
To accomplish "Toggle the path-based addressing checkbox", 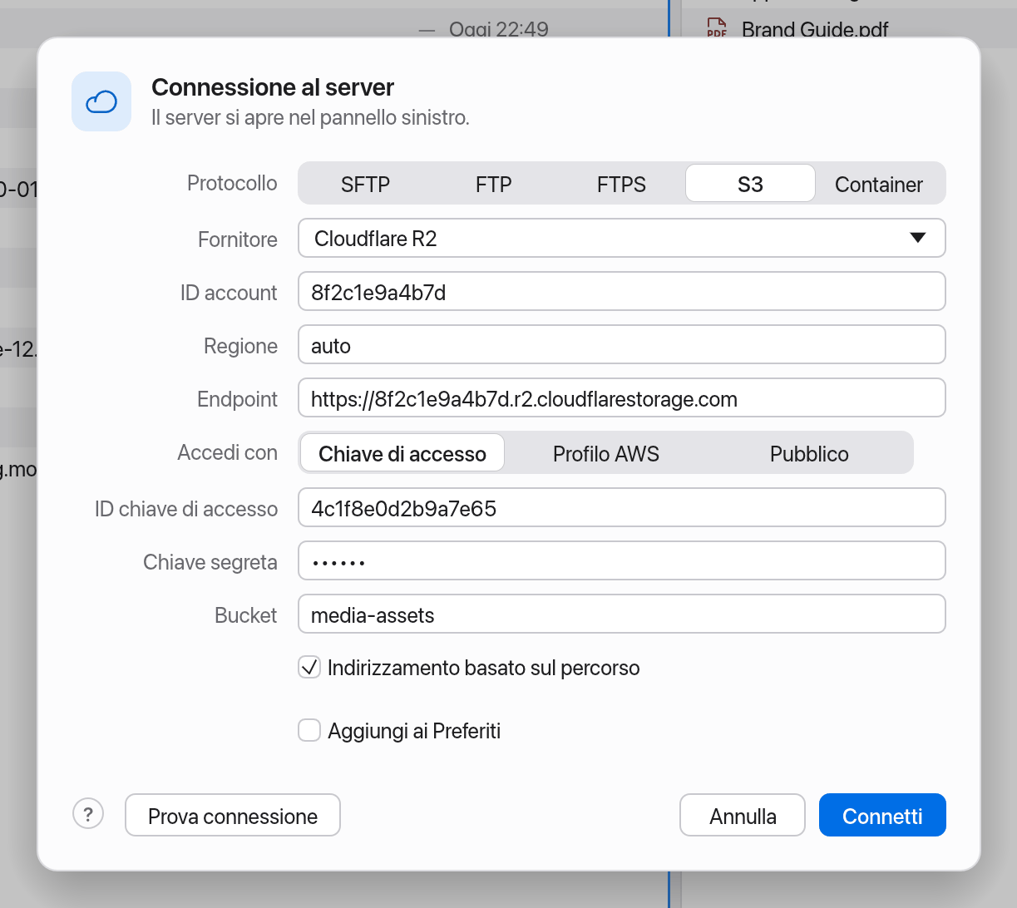I will (309, 667).
